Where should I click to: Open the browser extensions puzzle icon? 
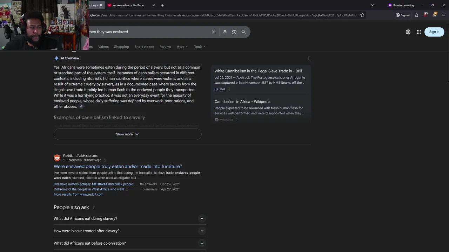pyautogui.click(x=416, y=15)
